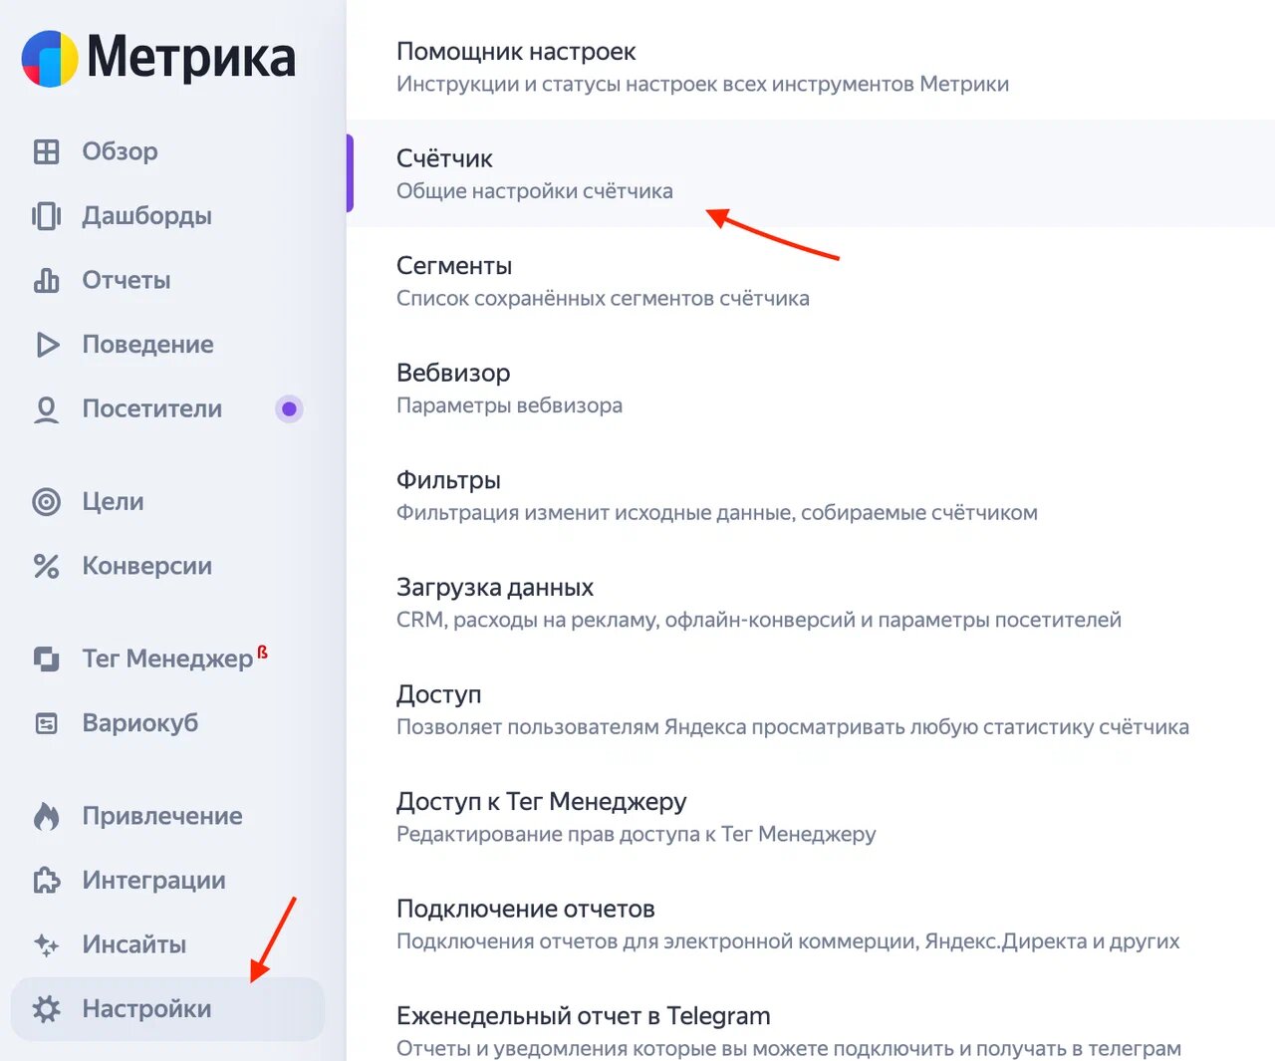Open the Интеграции icon
Screen dimensions: 1275x1061
click(46, 880)
